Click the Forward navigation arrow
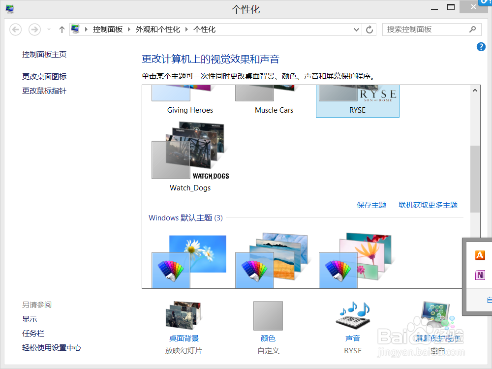This screenshot has width=492, height=369. (34, 30)
